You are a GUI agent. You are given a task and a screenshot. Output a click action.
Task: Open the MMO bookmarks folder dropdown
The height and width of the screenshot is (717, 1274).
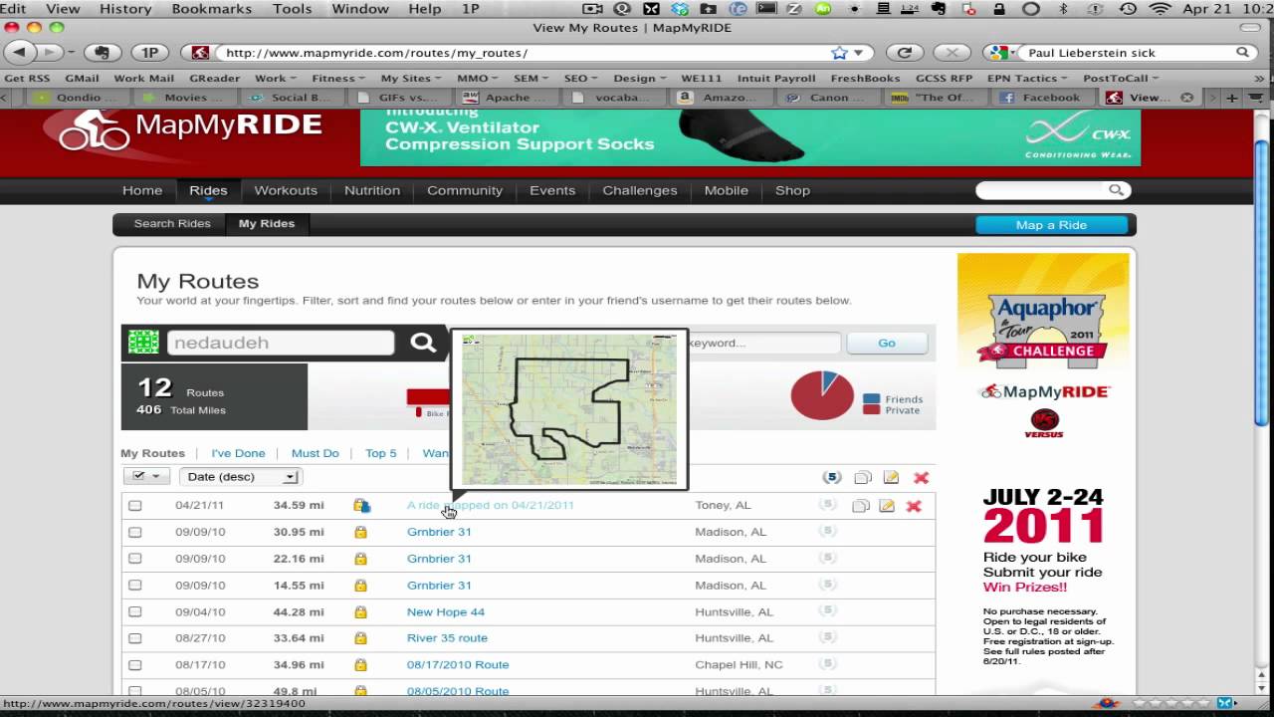pyautogui.click(x=478, y=78)
